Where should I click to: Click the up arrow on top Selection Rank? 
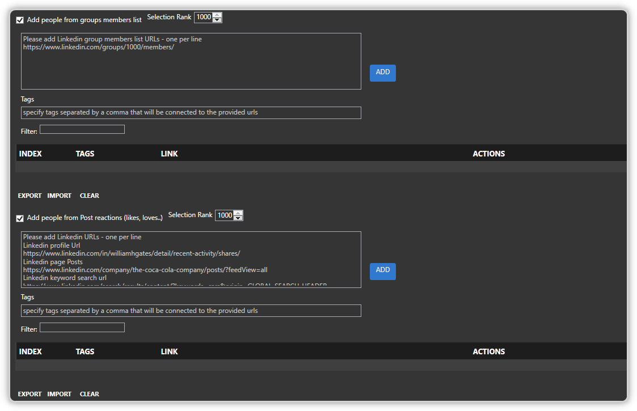(x=217, y=15)
